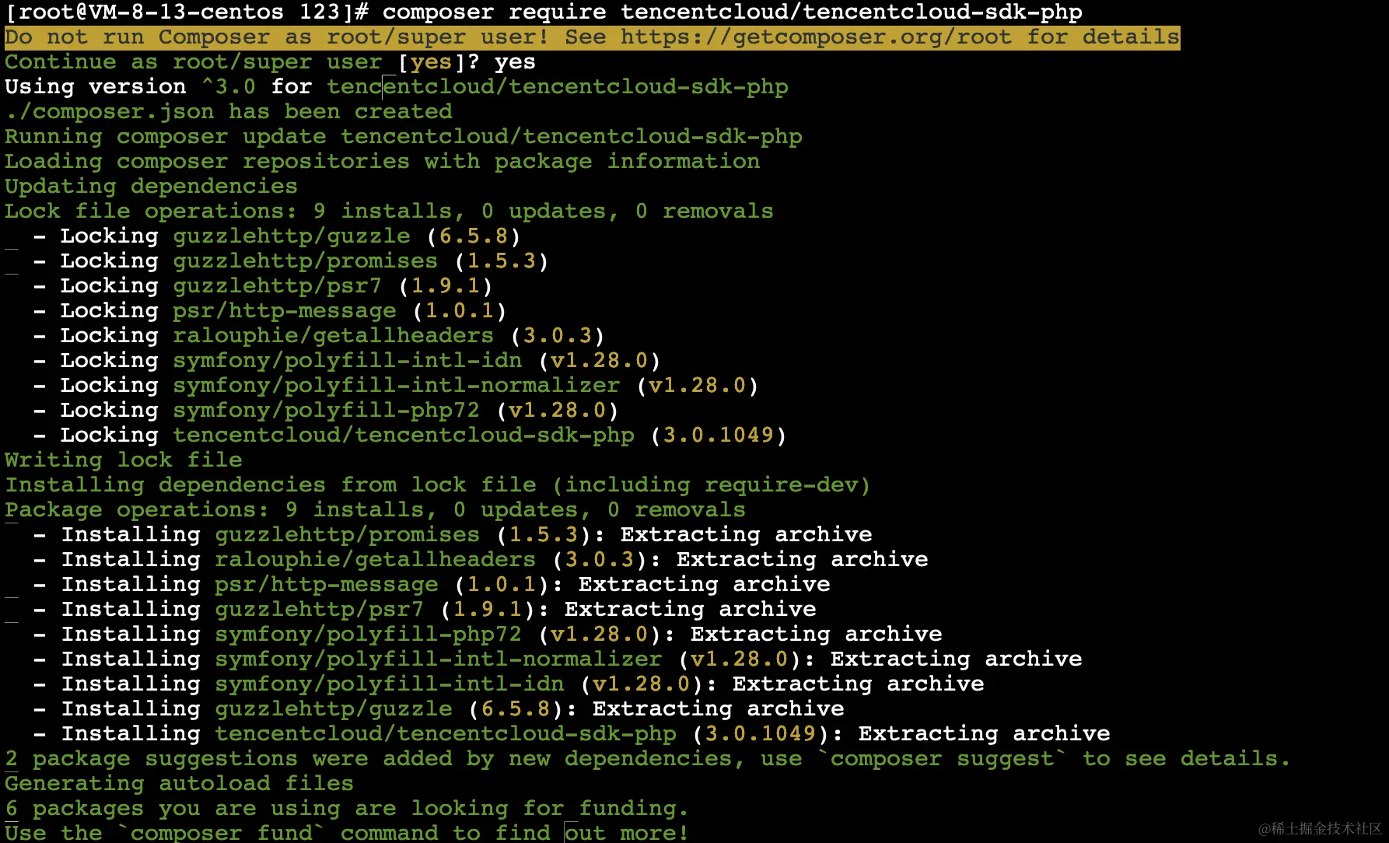Click the 'Using version ^3.0' line
The width and height of the screenshot is (1389, 843).
(397, 87)
